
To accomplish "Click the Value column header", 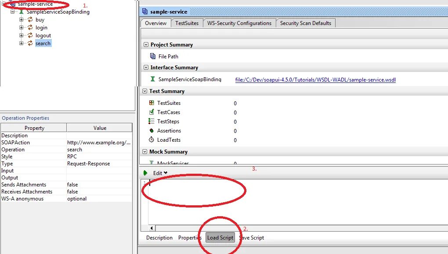I will [x=100, y=128].
